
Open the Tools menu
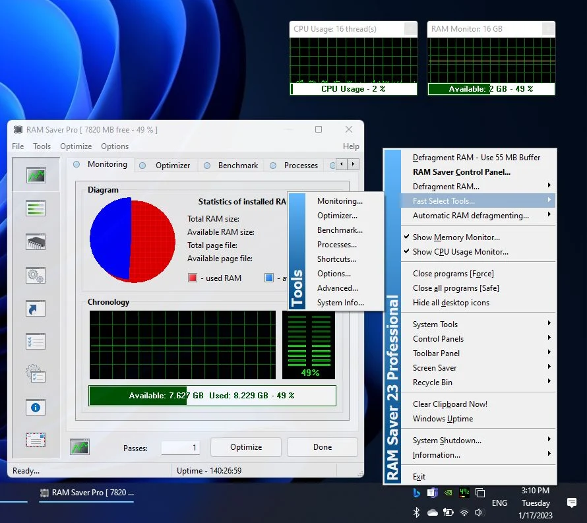coord(42,146)
